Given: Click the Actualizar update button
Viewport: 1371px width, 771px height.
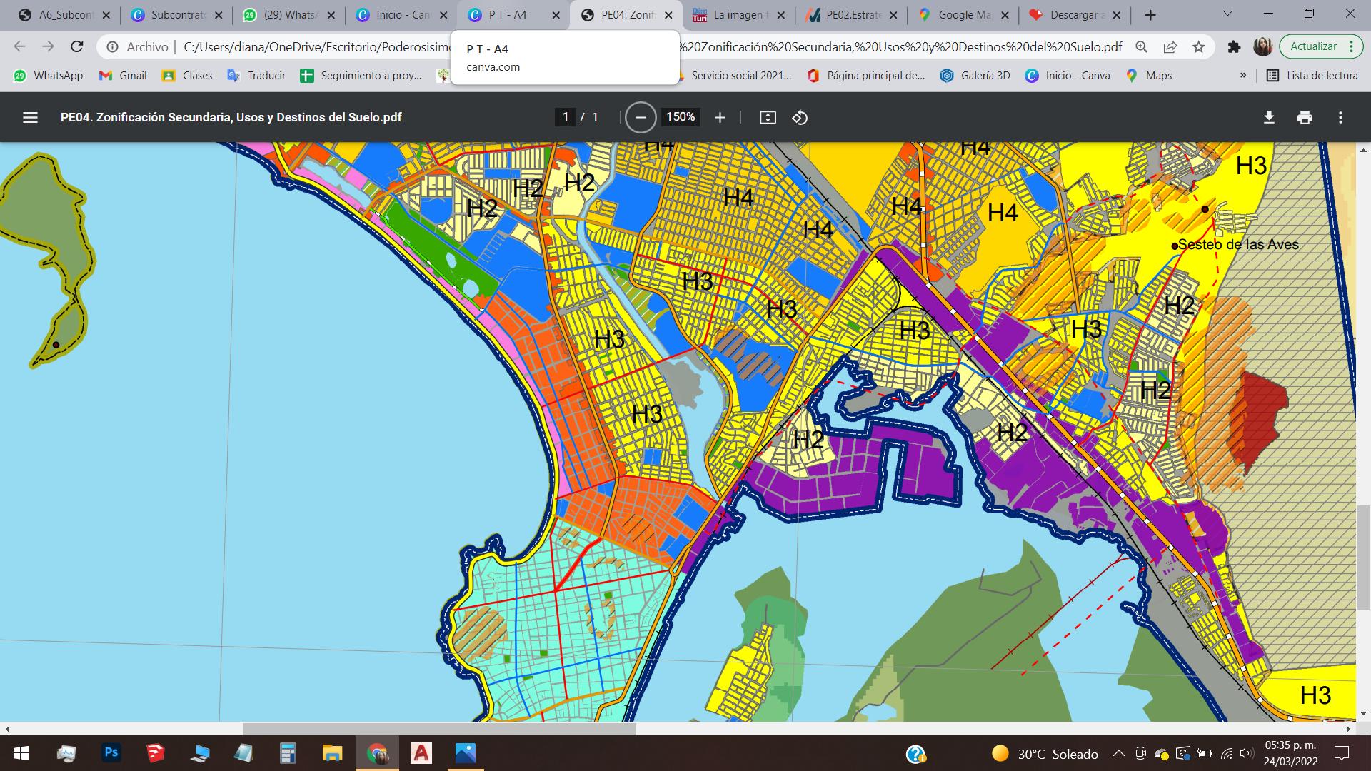Looking at the screenshot, I should (1313, 46).
